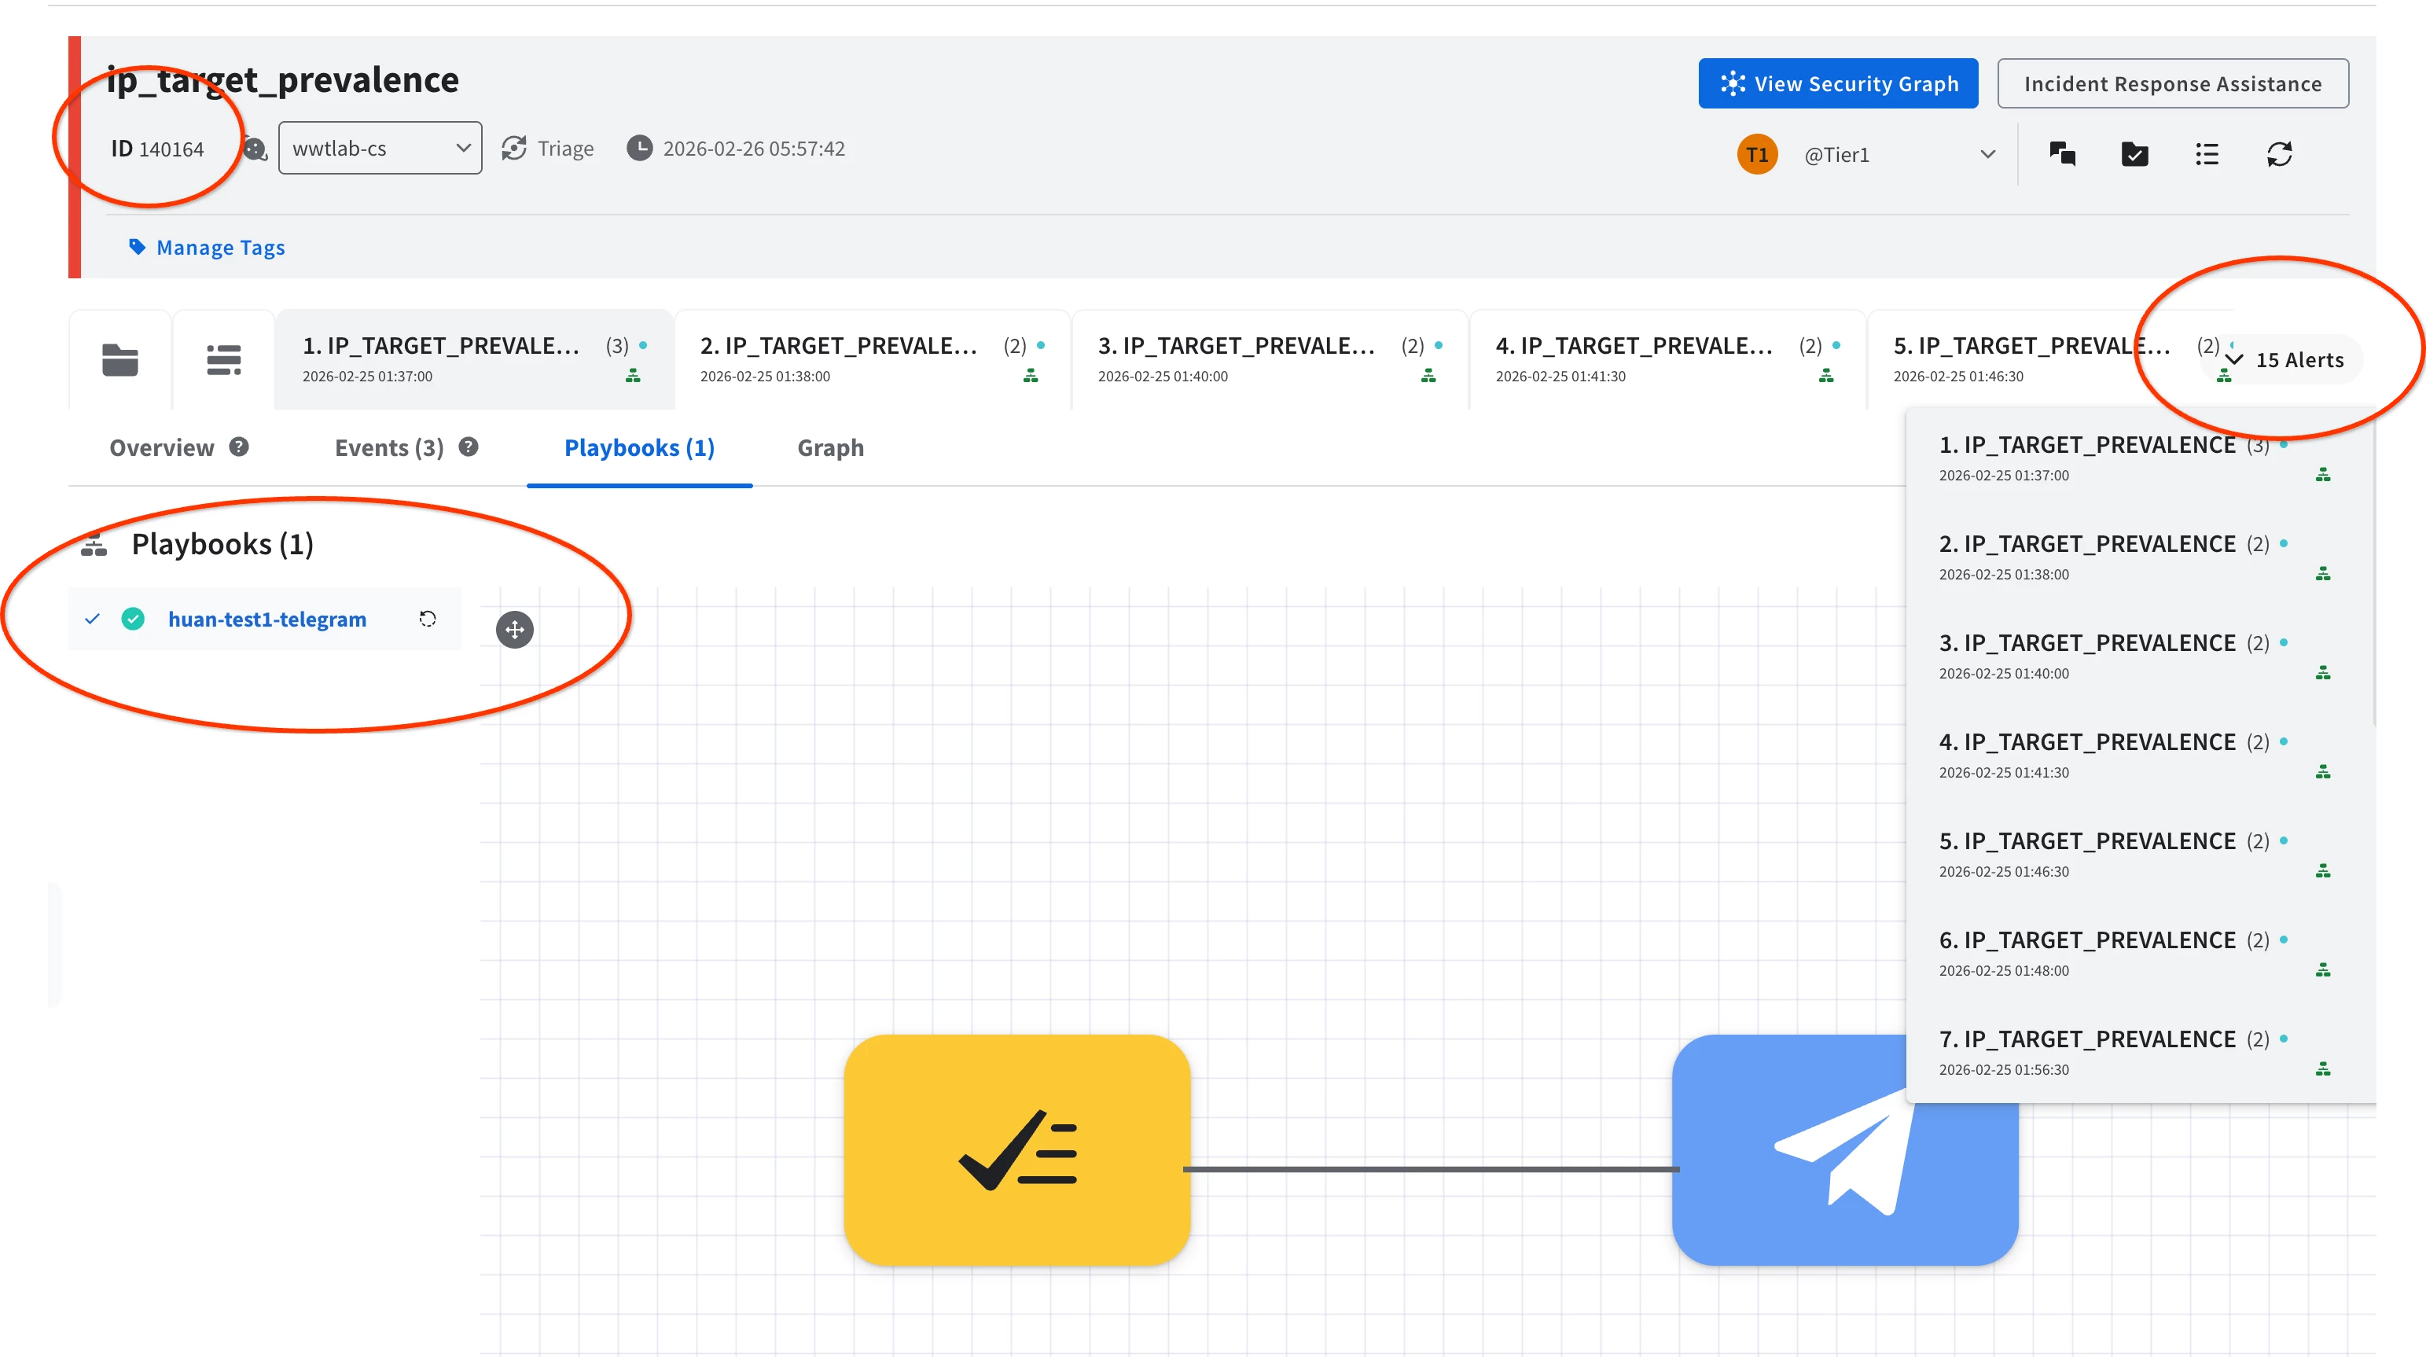Click the yellow checklist playbook node
This screenshot has height=1357, width=2426.
1017,1149
